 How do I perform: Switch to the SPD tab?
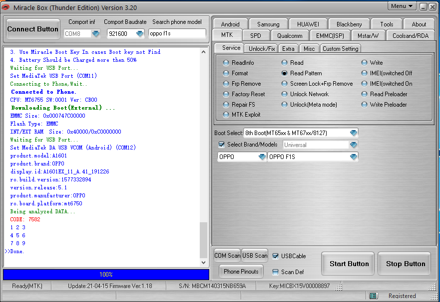tap(255, 35)
